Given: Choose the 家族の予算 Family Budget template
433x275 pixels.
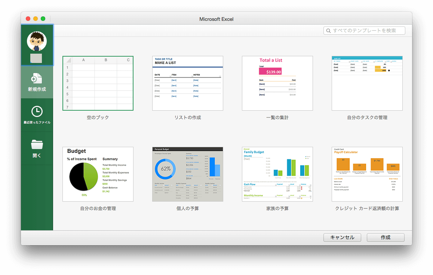Looking at the screenshot, I should [277, 174].
